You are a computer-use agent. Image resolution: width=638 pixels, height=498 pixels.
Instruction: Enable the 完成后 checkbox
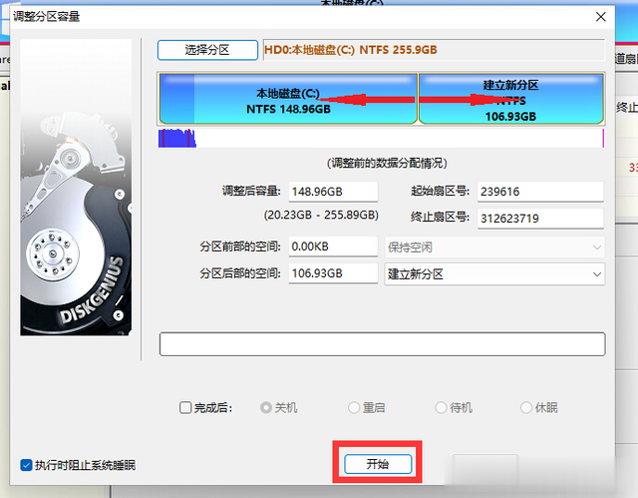coord(185,407)
